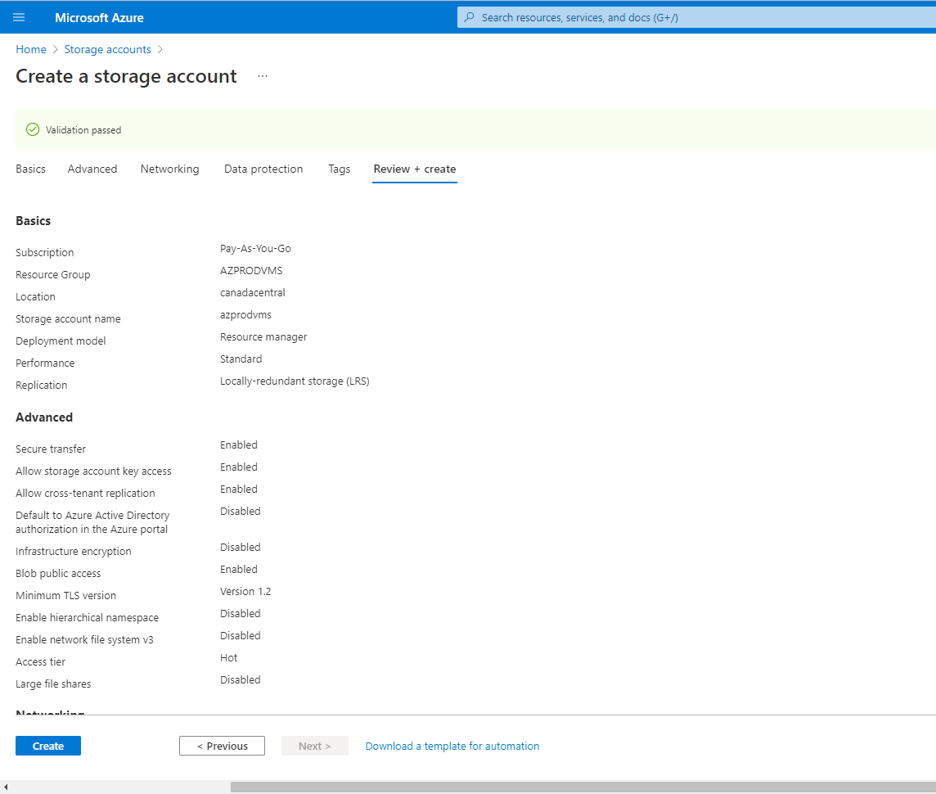Select Disabled value for Large file shares
Viewport: 936px width, 794px height.
tap(241, 679)
